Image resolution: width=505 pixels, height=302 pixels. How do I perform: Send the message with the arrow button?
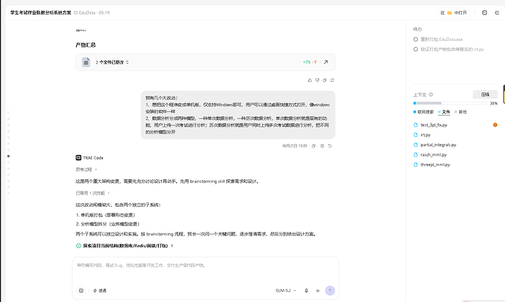(x=330, y=290)
